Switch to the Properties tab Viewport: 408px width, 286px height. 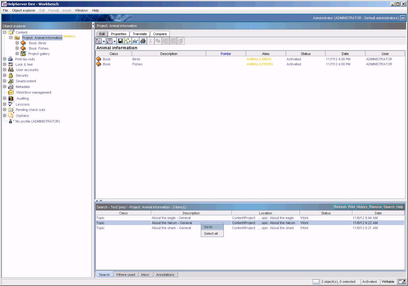119,34
